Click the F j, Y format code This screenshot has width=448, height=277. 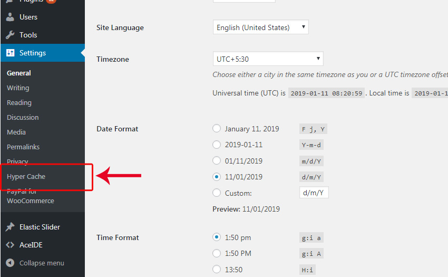[313, 129]
